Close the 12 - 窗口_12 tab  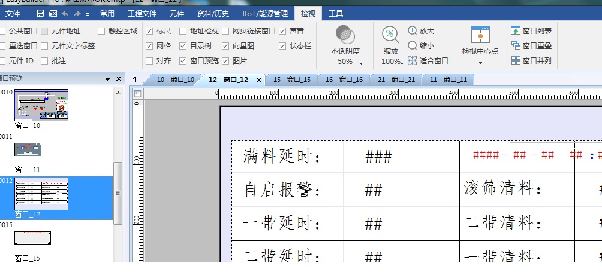click(259, 80)
